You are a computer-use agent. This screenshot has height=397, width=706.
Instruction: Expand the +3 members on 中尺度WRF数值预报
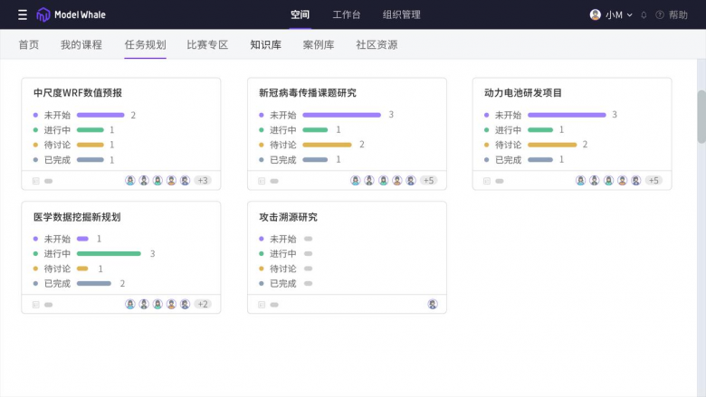tap(202, 181)
